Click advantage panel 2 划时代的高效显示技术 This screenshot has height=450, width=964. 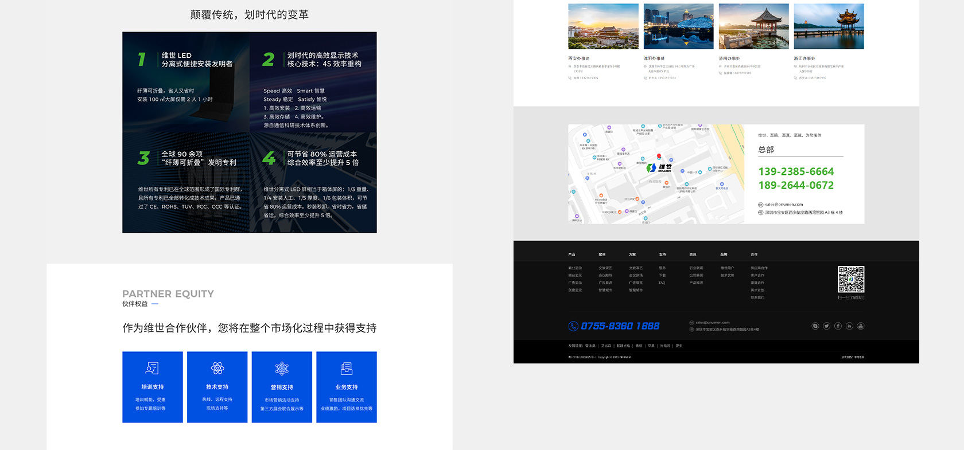[313, 82]
